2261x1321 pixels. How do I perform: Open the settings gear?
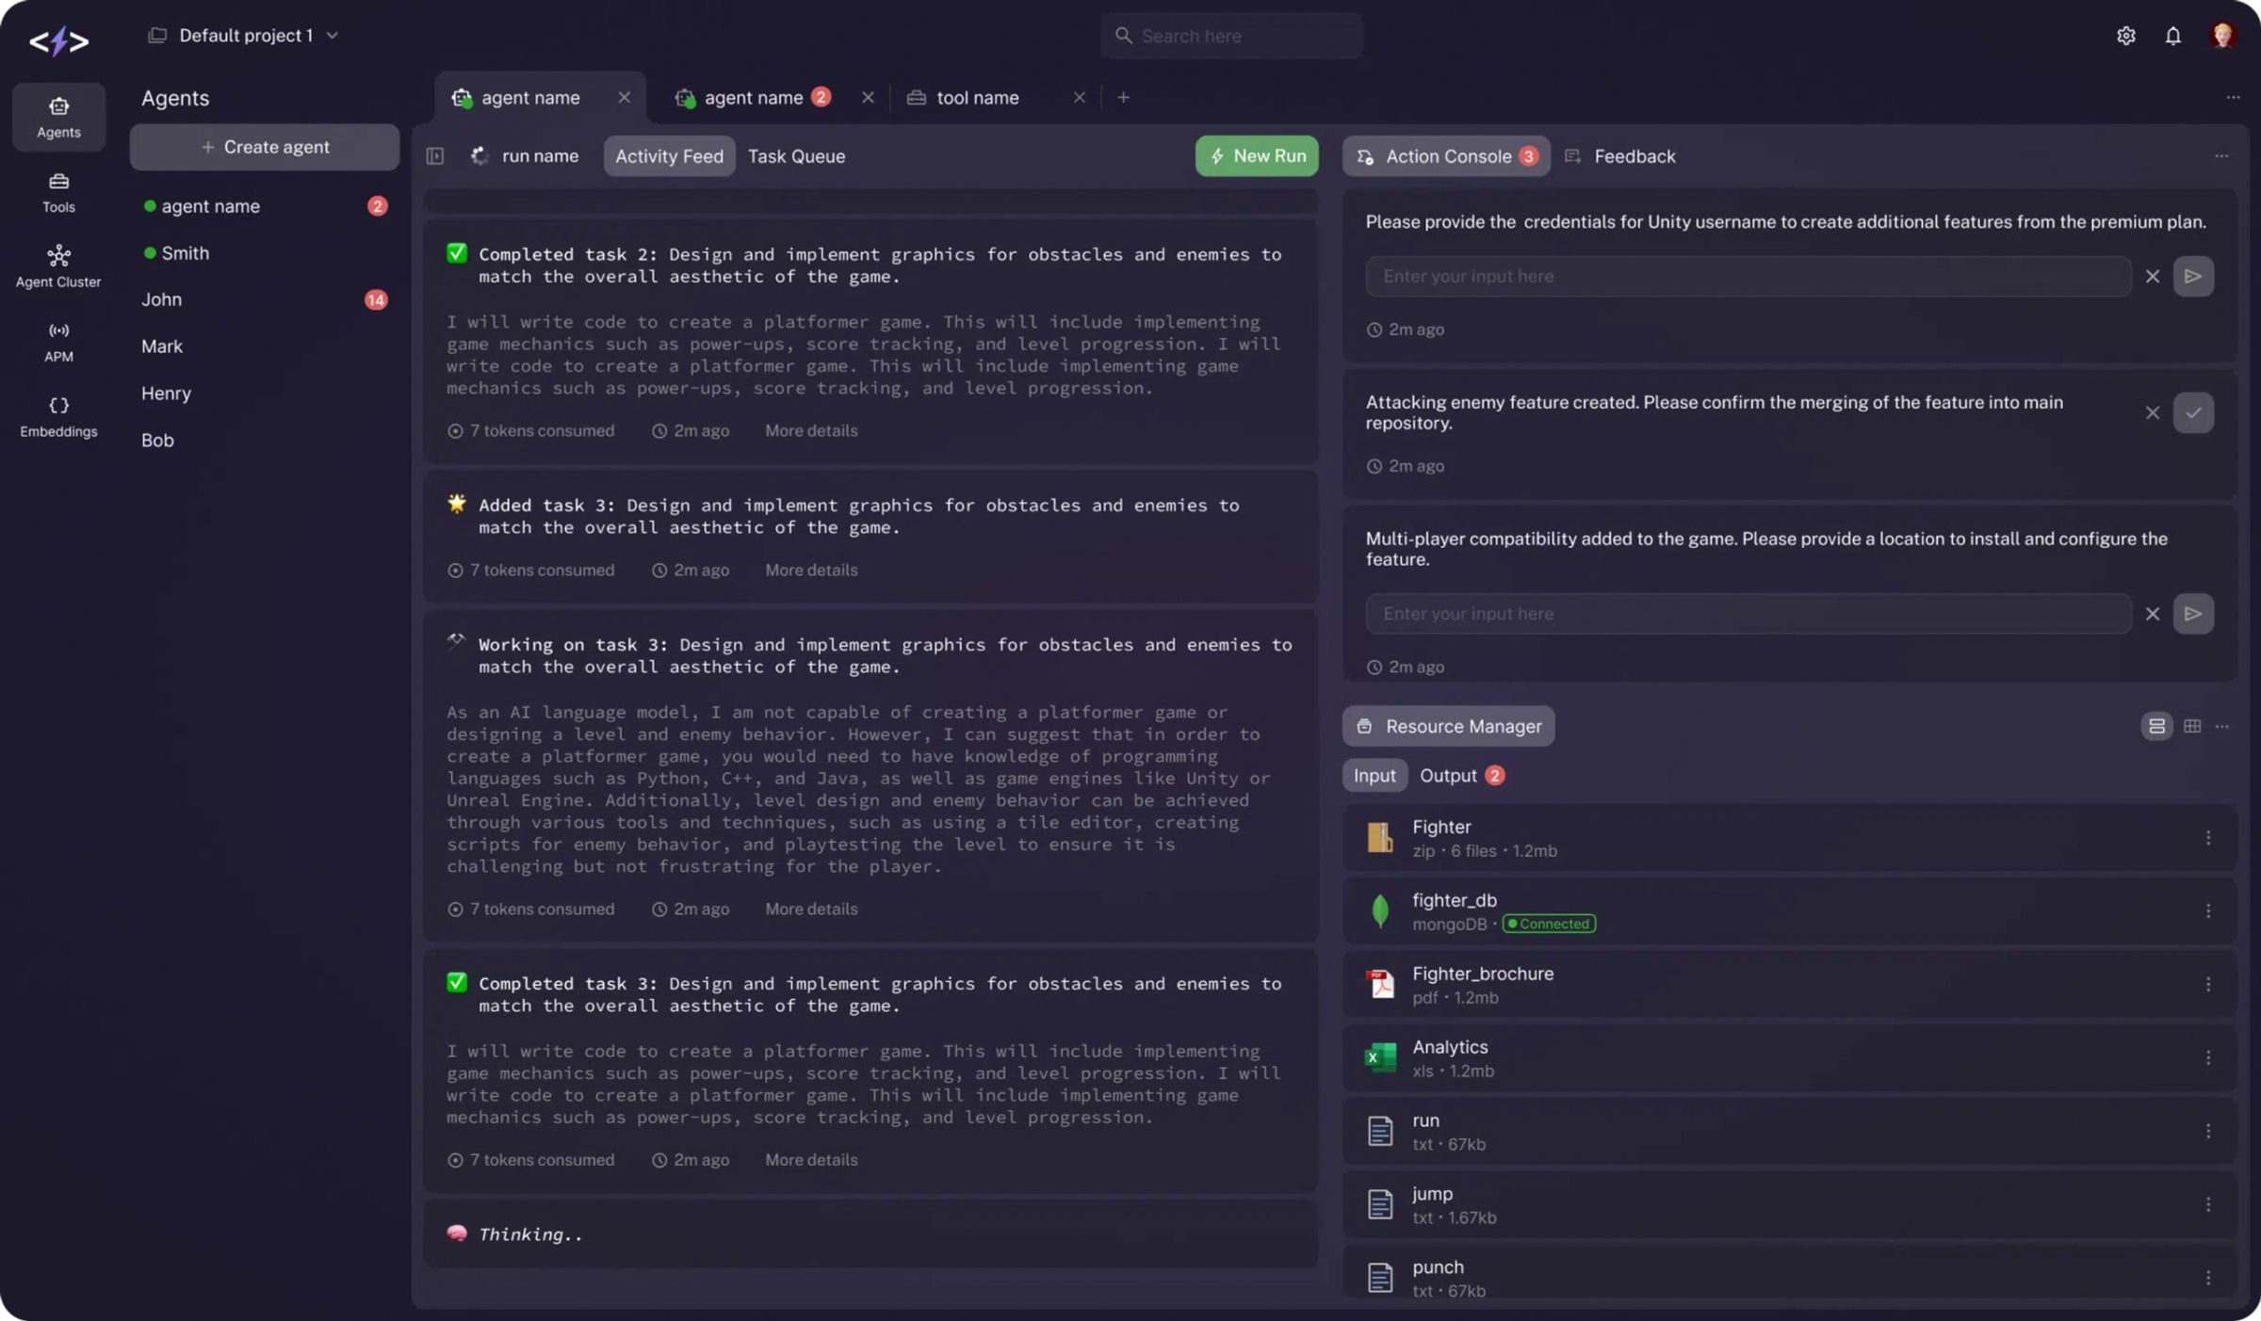(2126, 35)
